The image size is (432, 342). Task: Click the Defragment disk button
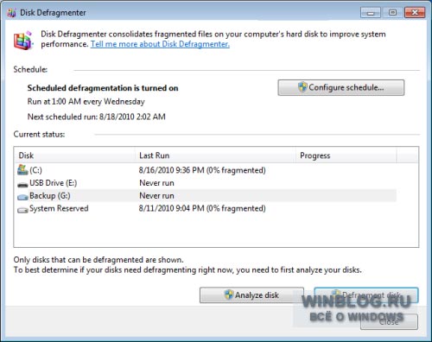click(x=366, y=295)
